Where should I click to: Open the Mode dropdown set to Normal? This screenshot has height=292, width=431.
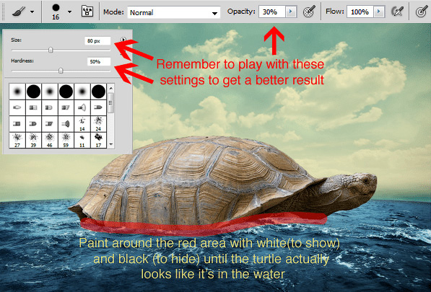tap(174, 13)
